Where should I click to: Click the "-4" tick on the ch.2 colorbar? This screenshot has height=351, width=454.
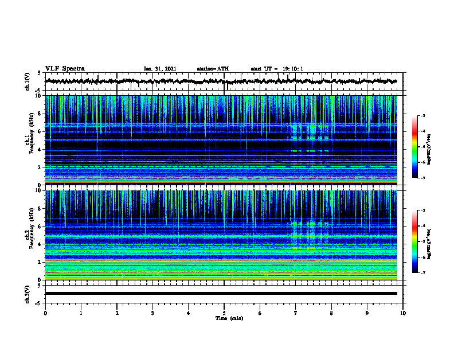pos(422,226)
